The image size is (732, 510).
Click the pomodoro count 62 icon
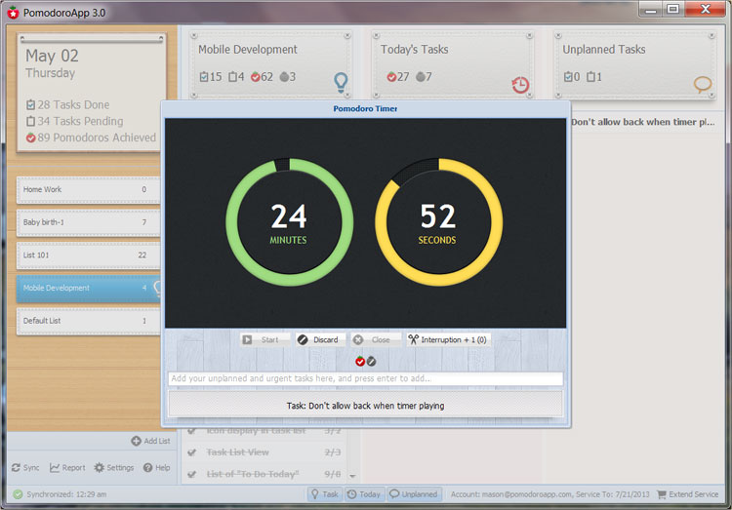(255, 77)
